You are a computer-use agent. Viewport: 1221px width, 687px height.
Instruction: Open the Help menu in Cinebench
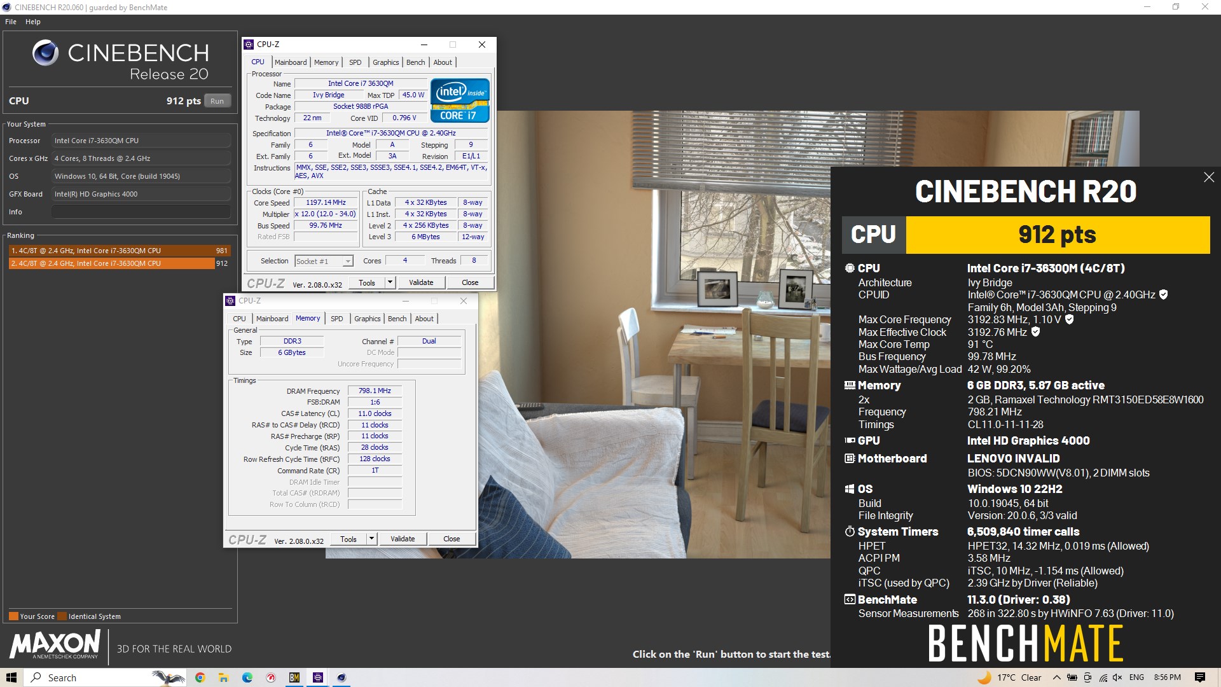pos(33,22)
